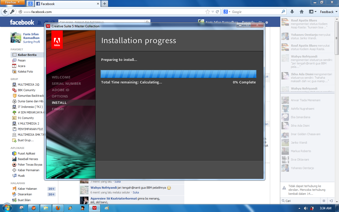Click Disarankan in the Facebook sidebar
The height and width of the screenshot is (212, 339).
coord(25,194)
